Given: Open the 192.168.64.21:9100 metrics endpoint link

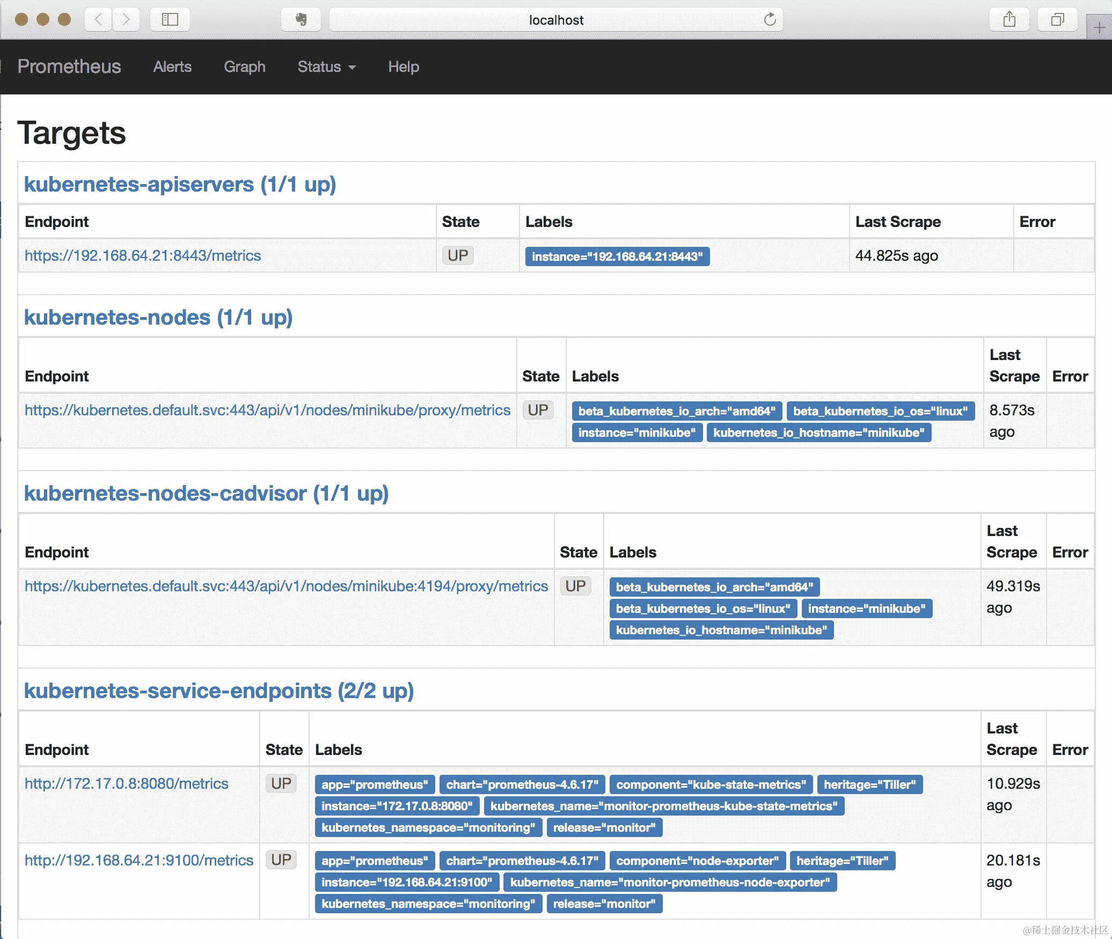Looking at the screenshot, I should click(x=139, y=860).
